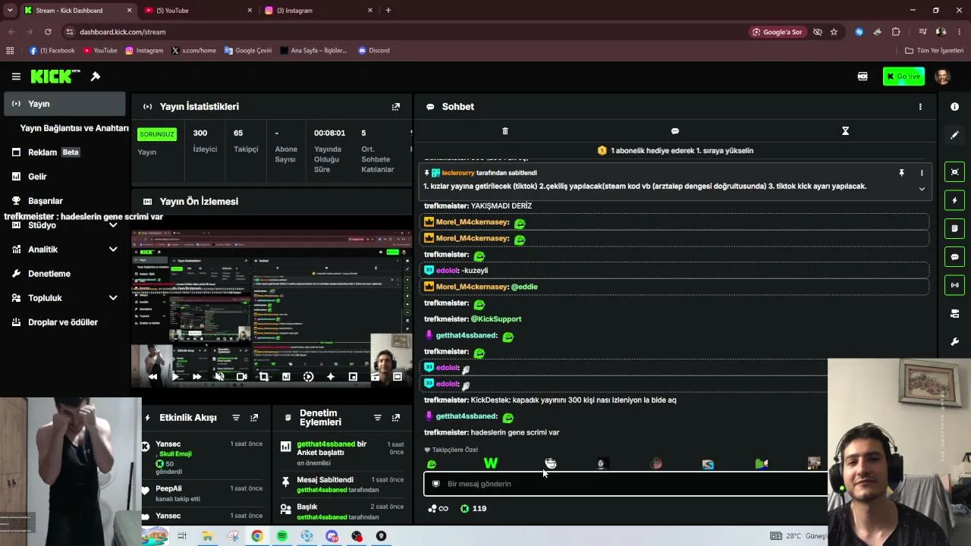Click the hourglass icon in the Sohbet toolbar
The width and height of the screenshot is (971, 546).
pyautogui.click(x=845, y=131)
